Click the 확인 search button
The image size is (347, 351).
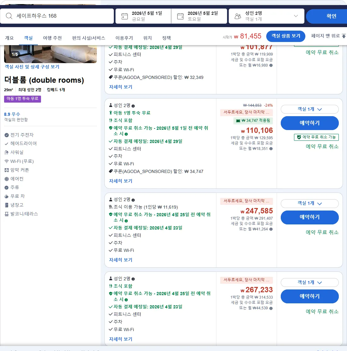tap(326, 16)
